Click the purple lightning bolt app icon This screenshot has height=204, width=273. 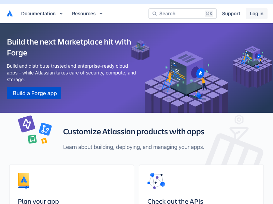[27, 124]
